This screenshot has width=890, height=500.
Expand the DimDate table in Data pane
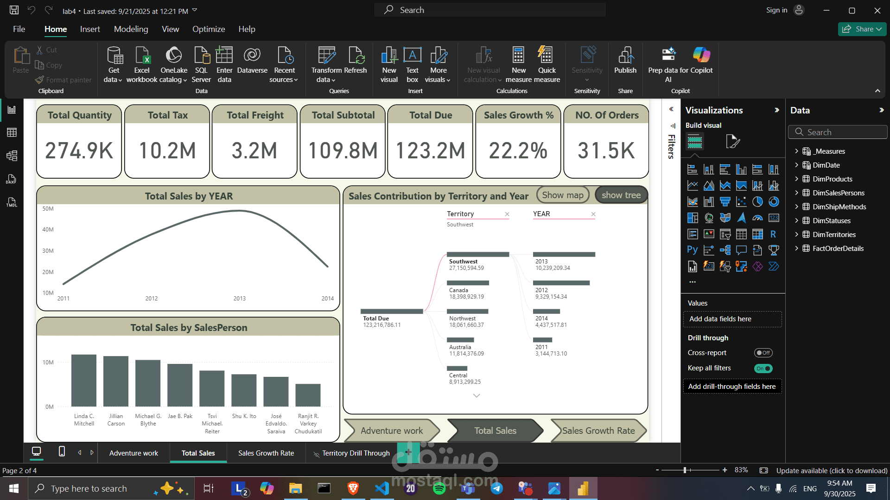click(797, 165)
